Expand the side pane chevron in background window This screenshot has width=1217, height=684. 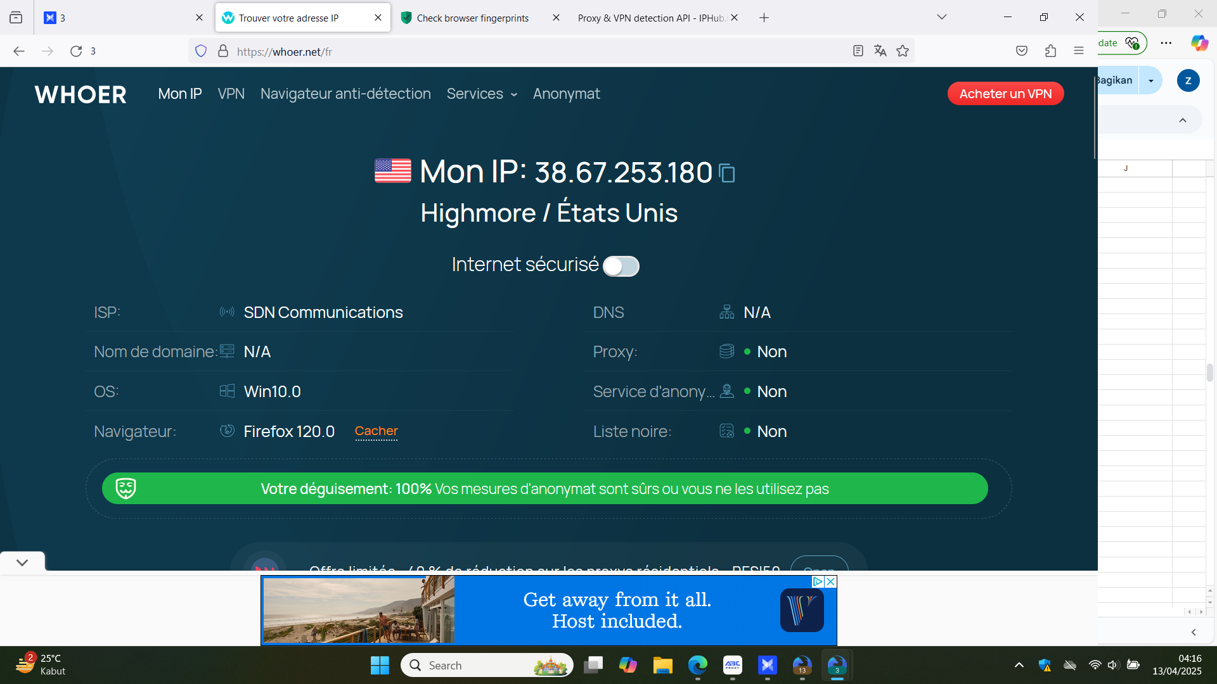(1194, 632)
